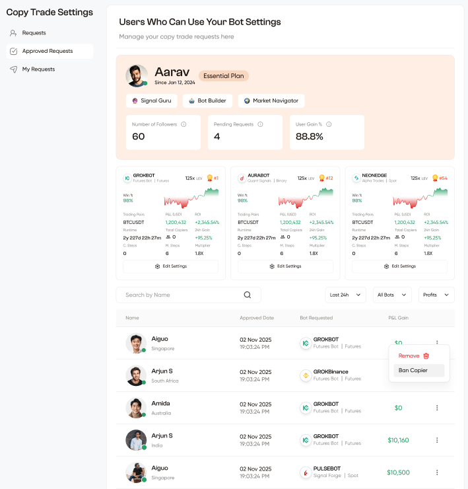The image size is (468, 489).
Task: Edit Settings for GROKBOT card
Action: (x=171, y=266)
